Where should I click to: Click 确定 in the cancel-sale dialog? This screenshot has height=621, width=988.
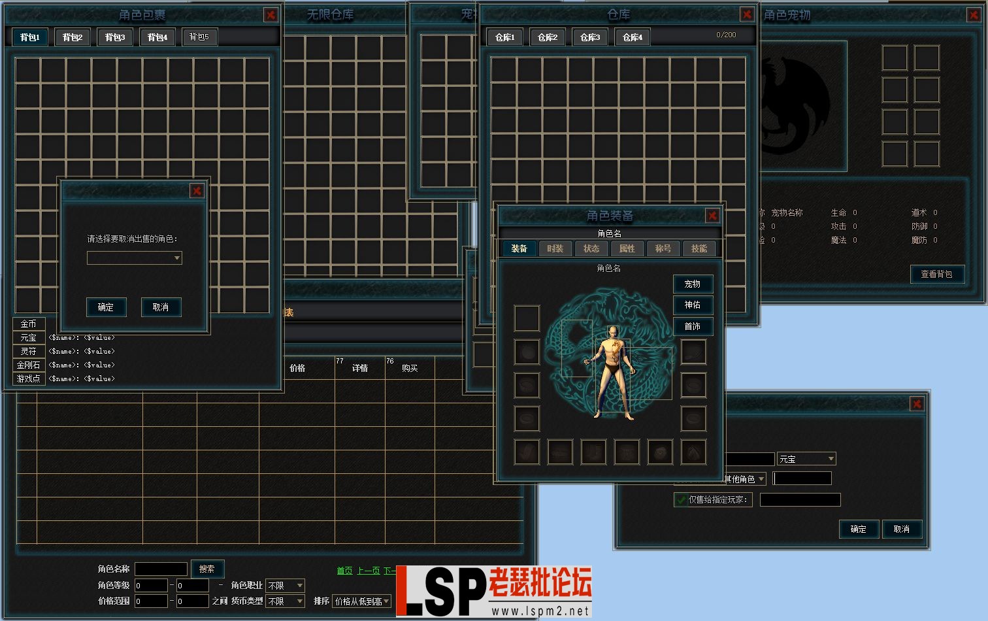point(107,307)
